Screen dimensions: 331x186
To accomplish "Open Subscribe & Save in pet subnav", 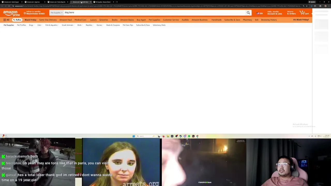I will (143, 25).
